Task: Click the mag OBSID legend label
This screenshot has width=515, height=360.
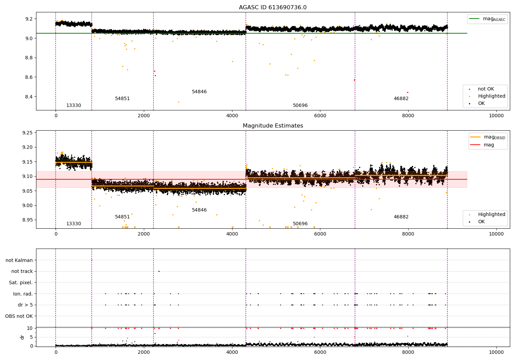Action: [494, 137]
